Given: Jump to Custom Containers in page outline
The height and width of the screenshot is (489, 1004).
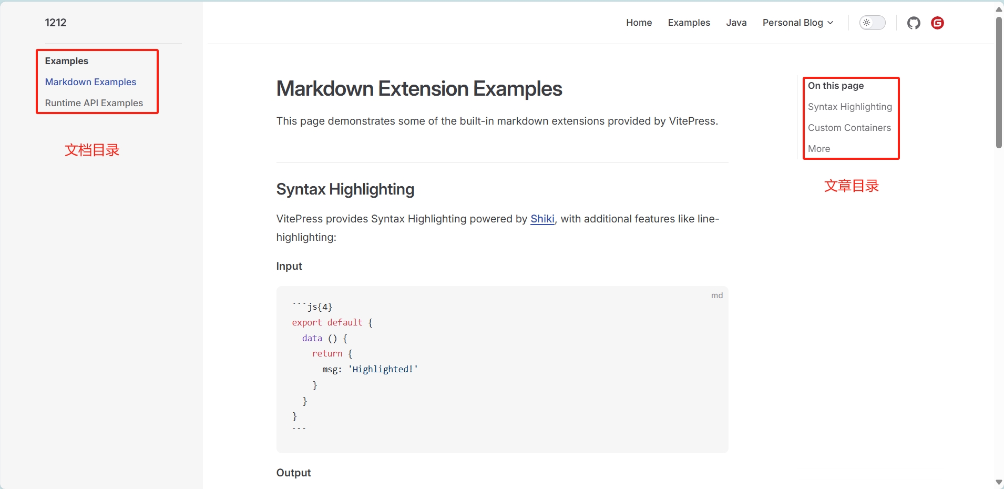Looking at the screenshot, I should [849, 128].
